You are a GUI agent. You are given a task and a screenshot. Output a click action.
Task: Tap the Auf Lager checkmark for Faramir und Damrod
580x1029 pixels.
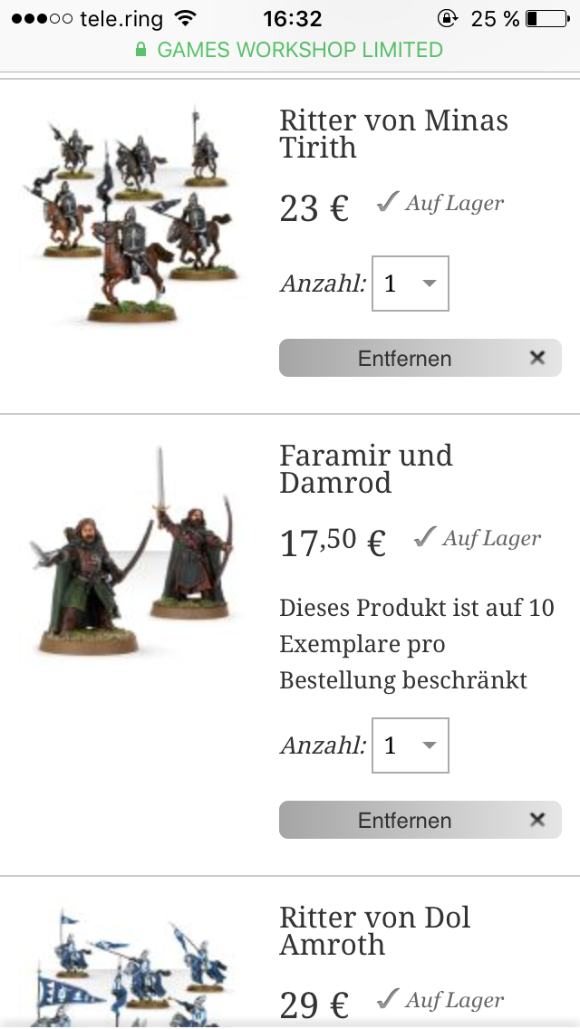coord(425,537)
